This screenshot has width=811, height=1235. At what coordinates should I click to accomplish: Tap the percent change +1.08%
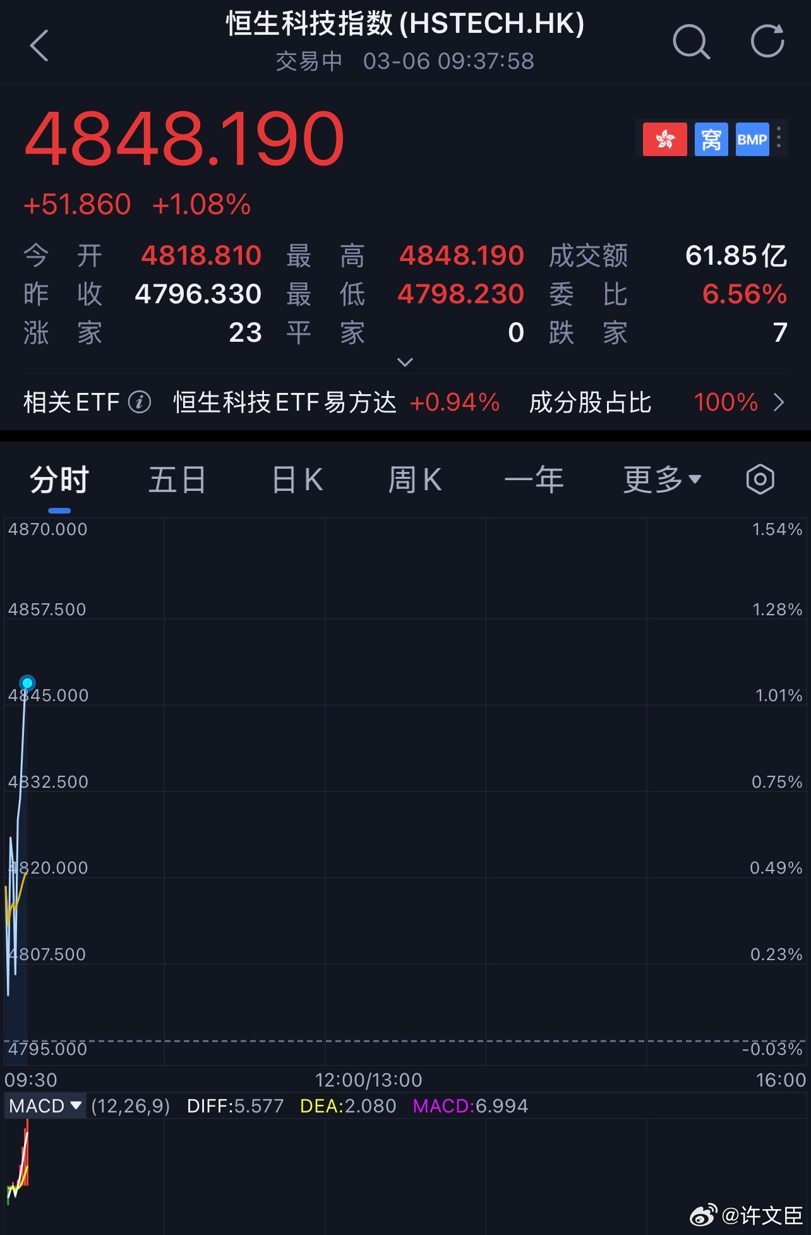tap(201, 205)
